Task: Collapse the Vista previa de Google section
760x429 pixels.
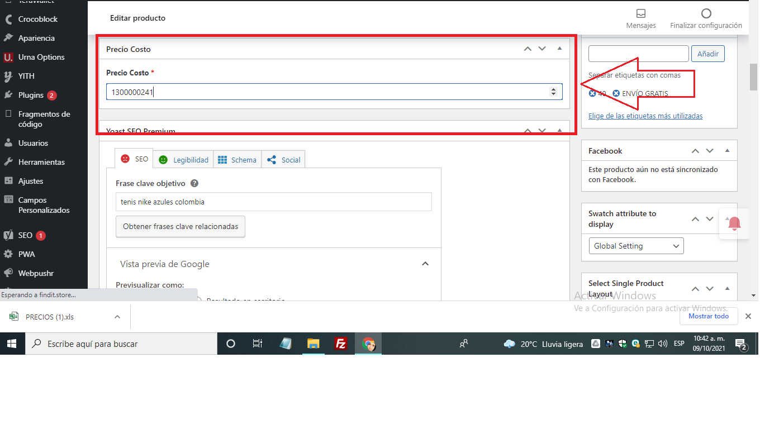Action: click(425, 264)
